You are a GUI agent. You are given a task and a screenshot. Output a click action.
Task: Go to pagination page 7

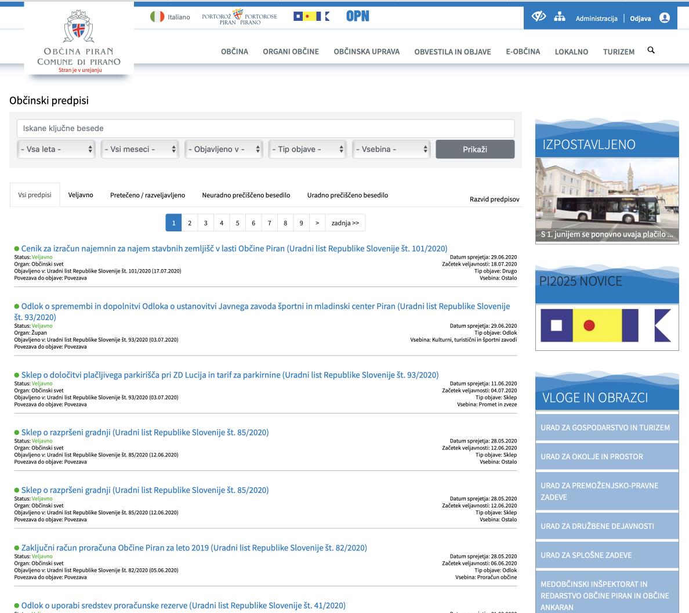pyautogui.click(x=269, y=223)
